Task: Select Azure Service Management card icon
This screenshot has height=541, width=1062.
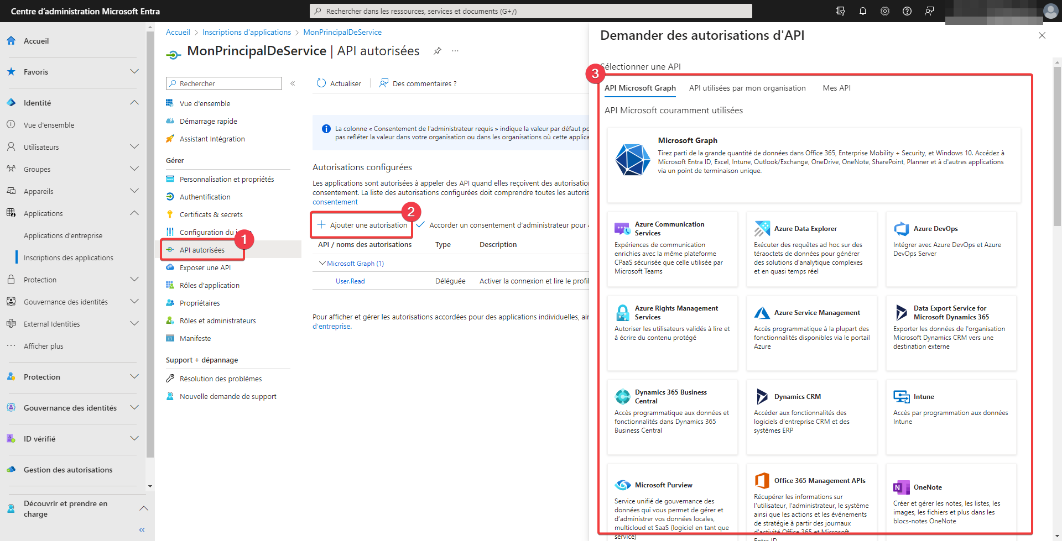Action: [762, 312]
